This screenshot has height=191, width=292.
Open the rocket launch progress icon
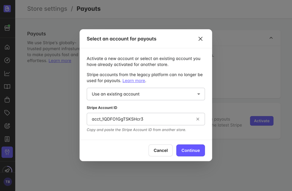pyautogui.click(x=7, y=170)
